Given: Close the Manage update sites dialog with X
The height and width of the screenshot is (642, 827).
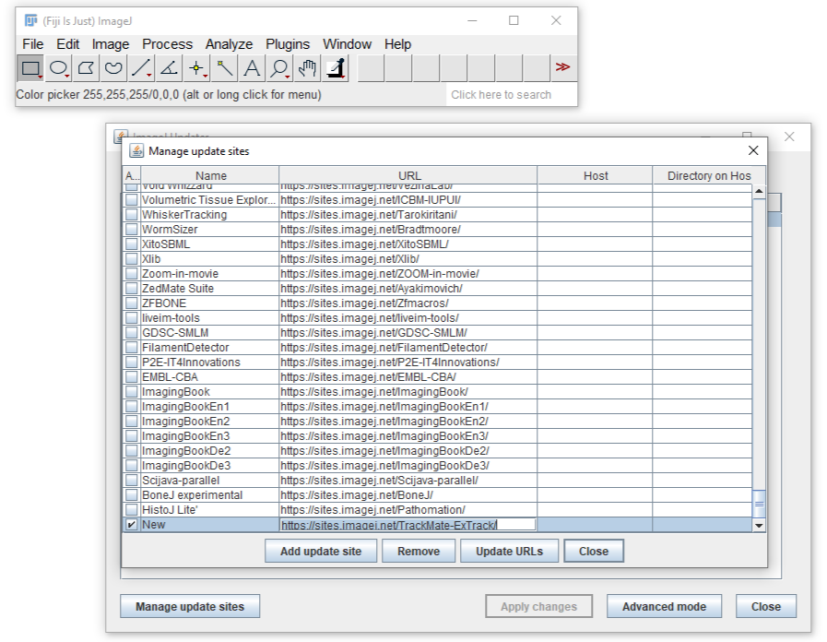Looking at the screenshot, I should click(753, 150).
